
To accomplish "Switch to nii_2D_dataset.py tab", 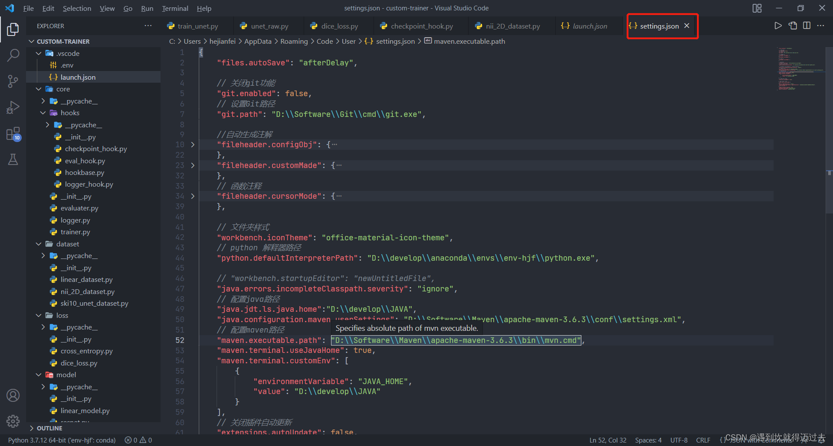I will pos(512,26).
